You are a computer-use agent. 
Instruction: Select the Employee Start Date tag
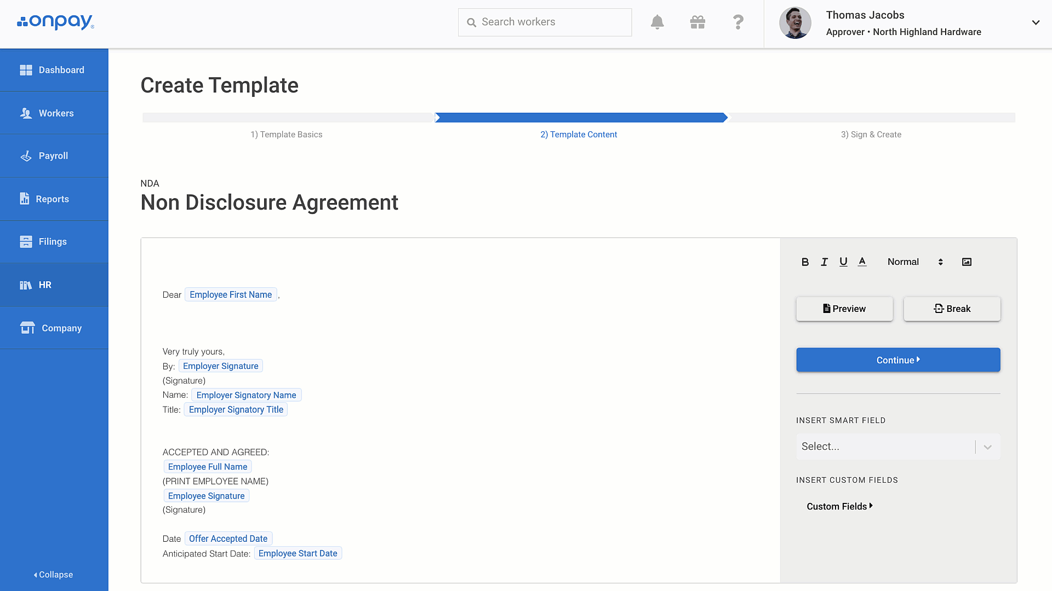[x=298, y=554]
